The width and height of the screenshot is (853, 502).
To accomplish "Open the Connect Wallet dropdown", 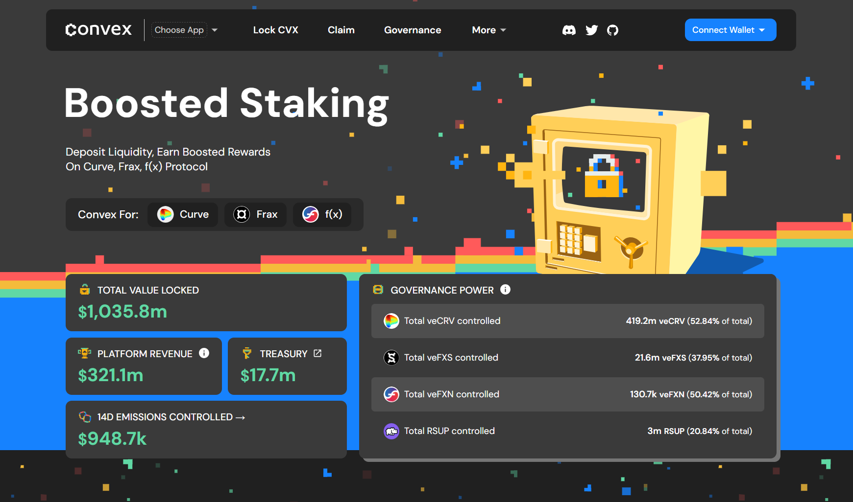I will pyautogui.click(x=730, y=30).
